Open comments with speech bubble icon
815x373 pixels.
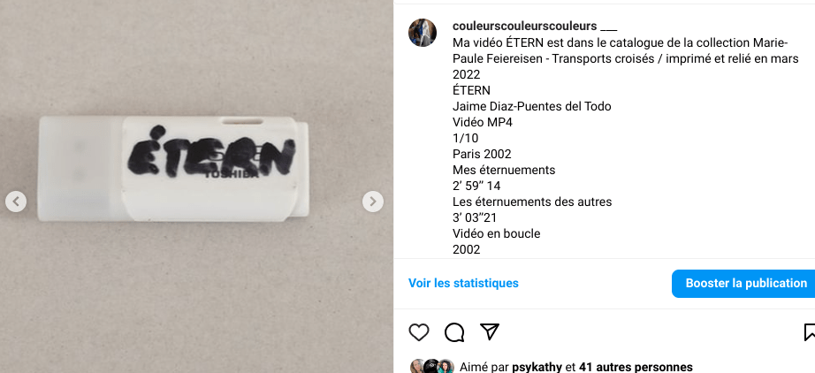(x=454, y=332)
